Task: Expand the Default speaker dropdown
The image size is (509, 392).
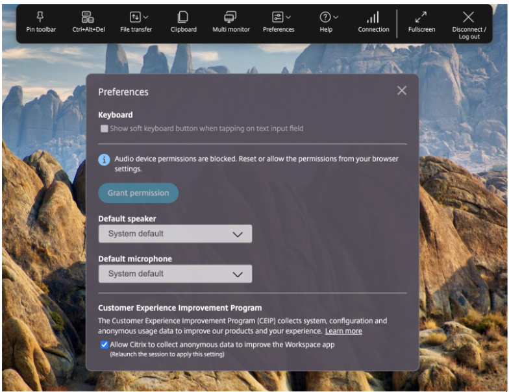Action: point(175,234)
